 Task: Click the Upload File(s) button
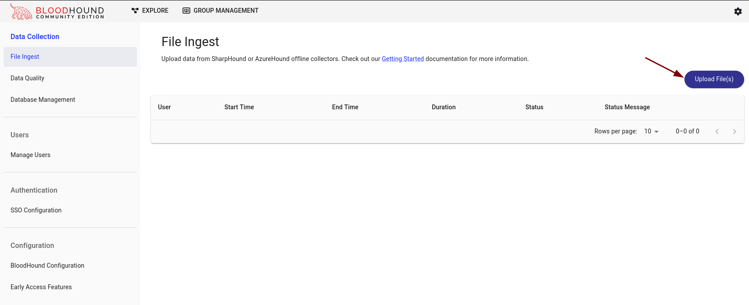(x=714, y=79)
